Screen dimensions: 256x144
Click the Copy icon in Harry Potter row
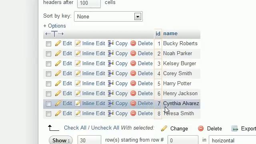click(x=111, y=84)
